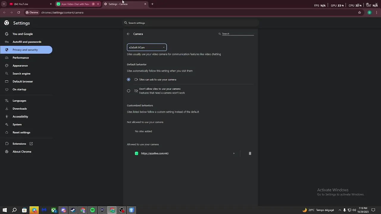381x214 pixels.
Task: Open Chrome three-dot menu
Action: pos(377,12)
